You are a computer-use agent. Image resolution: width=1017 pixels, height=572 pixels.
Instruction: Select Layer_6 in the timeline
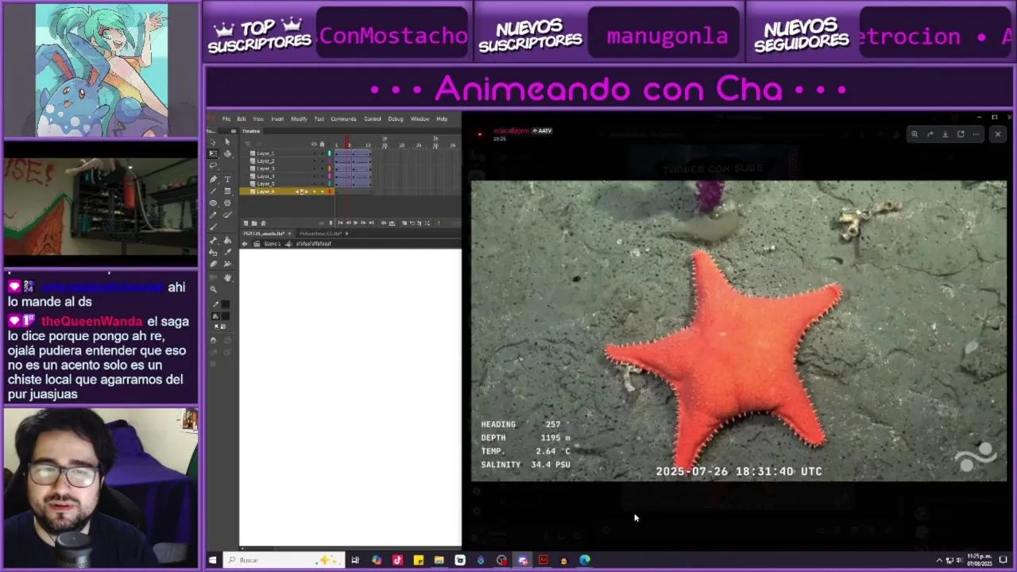266,191
